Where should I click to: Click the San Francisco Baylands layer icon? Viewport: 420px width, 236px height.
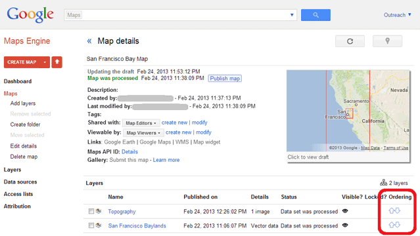point(99,226)
